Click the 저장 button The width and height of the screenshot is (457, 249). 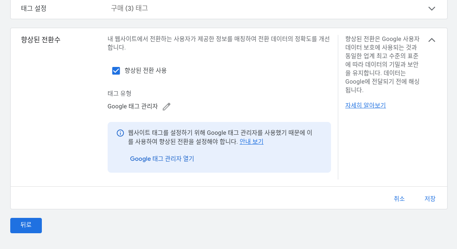pos(430,199)
